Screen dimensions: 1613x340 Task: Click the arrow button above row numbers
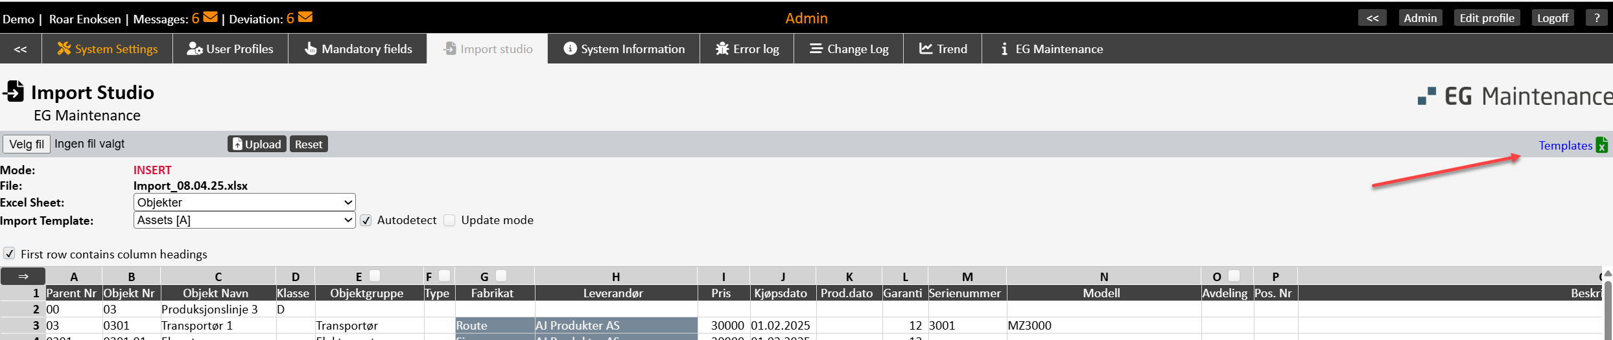coord(23,277)
